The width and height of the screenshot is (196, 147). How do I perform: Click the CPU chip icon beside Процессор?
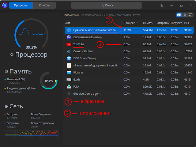[12, 55]
